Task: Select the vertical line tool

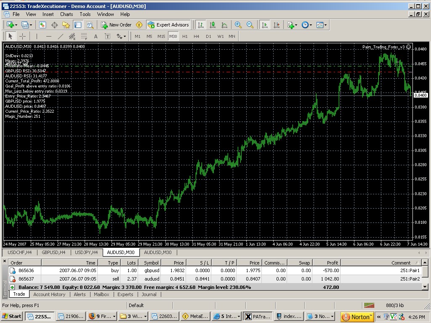Action: (x=37, y=36)
